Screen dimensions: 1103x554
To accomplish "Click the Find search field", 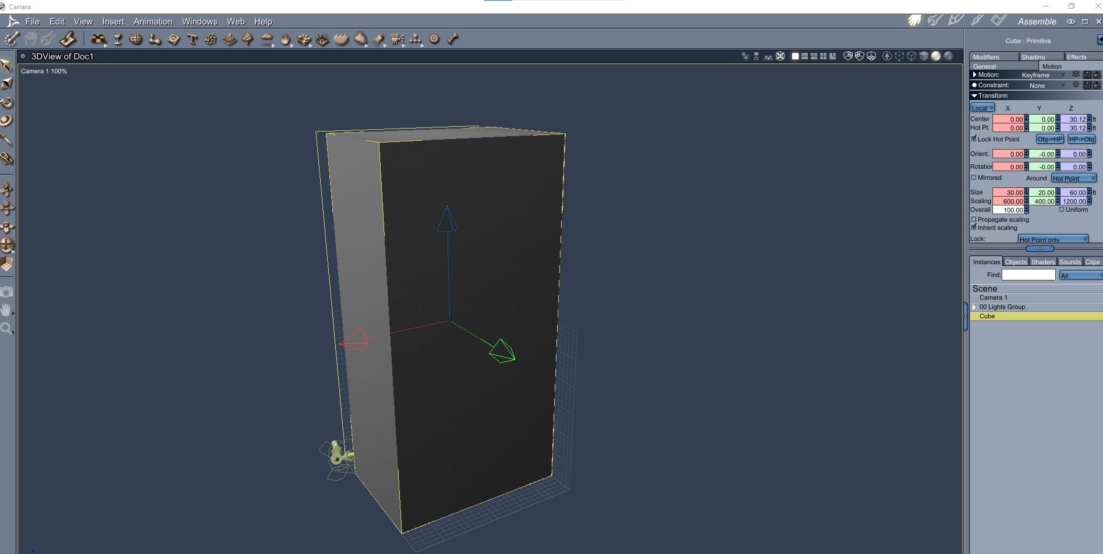I will [1028, 275].
